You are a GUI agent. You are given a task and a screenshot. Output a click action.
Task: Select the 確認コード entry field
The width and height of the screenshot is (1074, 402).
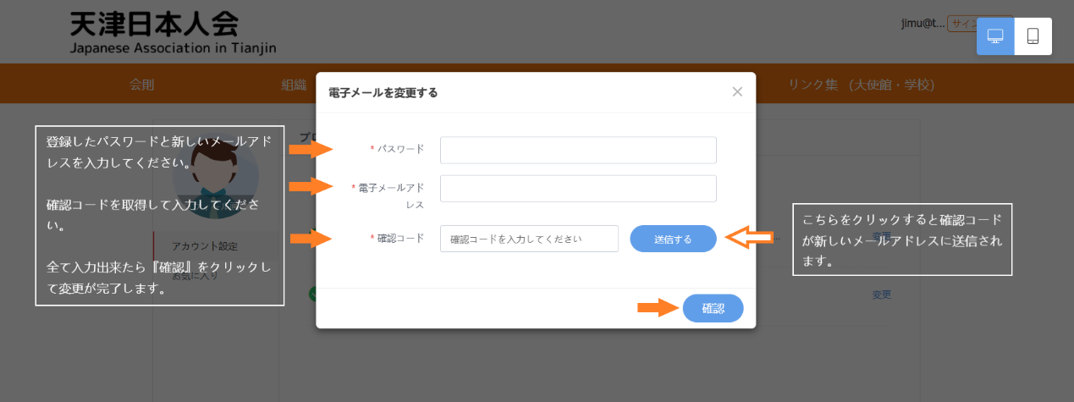point(529,239)
